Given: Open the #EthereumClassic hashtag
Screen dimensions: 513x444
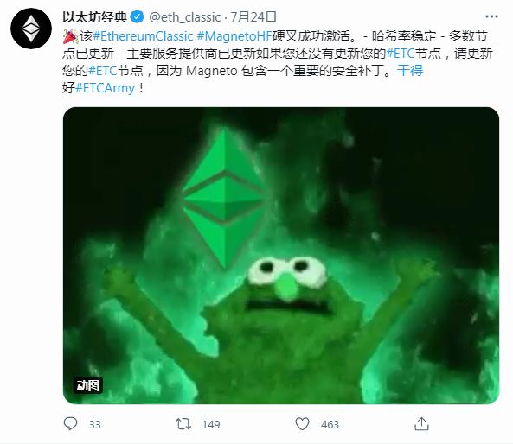Looking at the screenshot, I should pyautogui.click(x=144, y=36).
